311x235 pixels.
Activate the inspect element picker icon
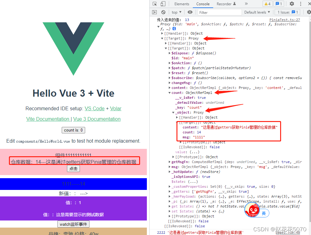point(155,4)
